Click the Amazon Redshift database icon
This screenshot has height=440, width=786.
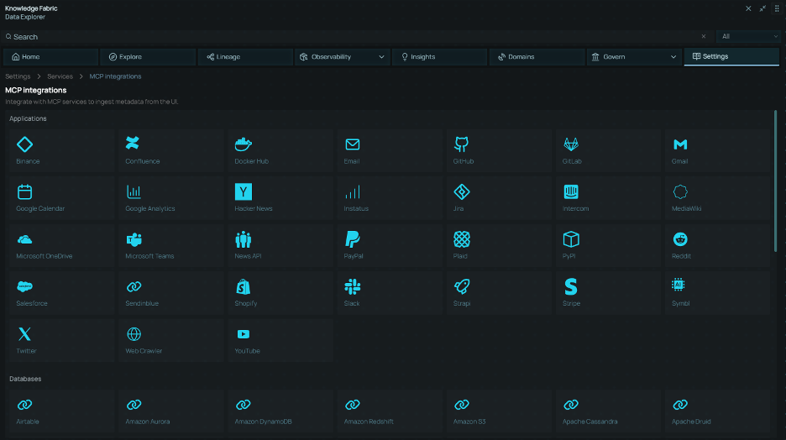(352, 405)
